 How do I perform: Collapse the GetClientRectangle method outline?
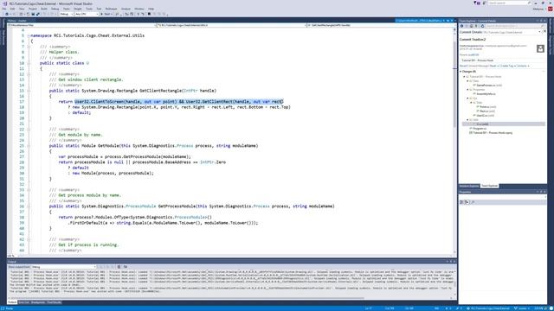coord(29,91)
